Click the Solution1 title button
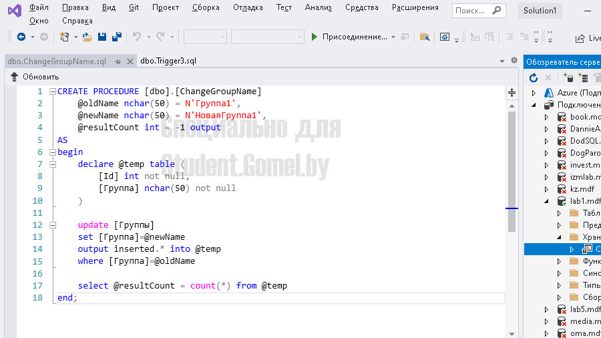The width and height of the screenshot is (601, 338). click(540, 11)
